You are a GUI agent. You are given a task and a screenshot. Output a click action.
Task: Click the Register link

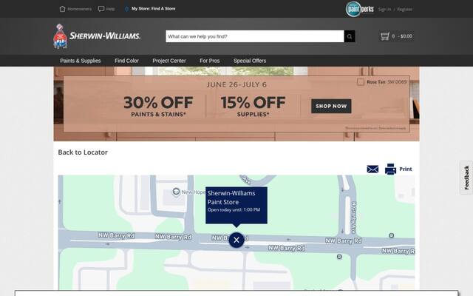(x=405, y=10)
